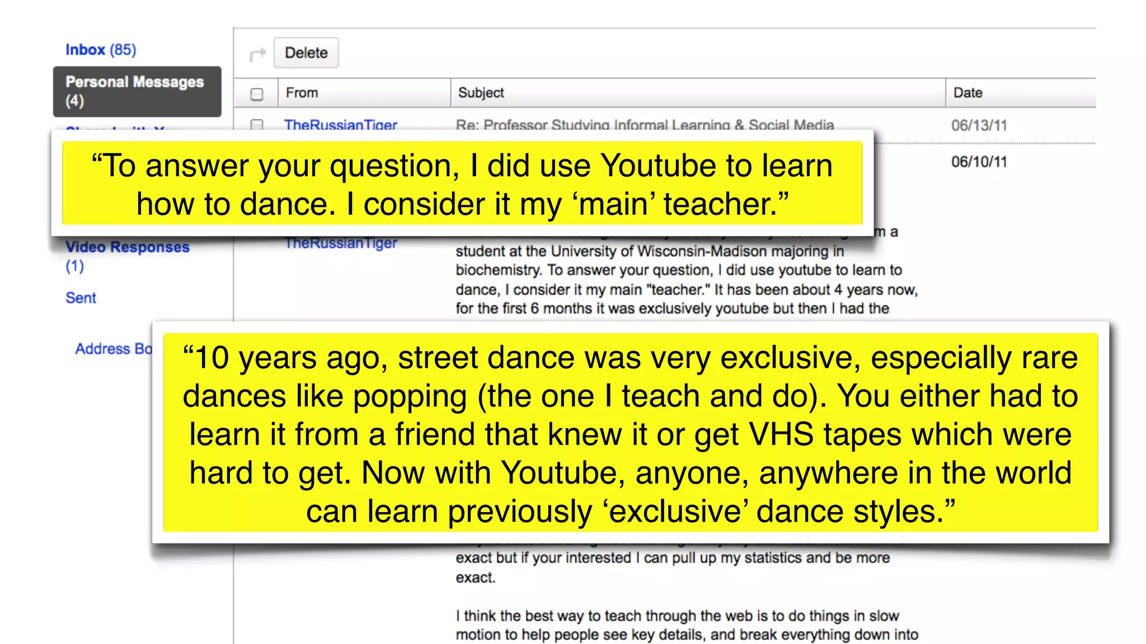
Task: Click the TheRussianTiger link below the yellow quote
Action: pyautogui.click(x=340, y=244)
